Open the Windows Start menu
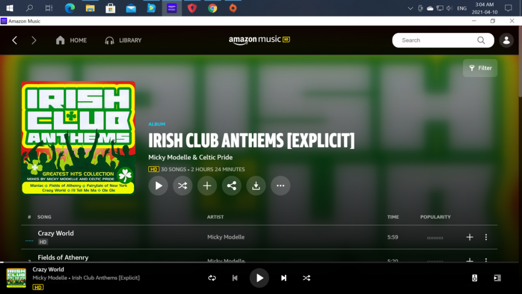The height and width of the screenshot is (294, 522). click(10, 8)
